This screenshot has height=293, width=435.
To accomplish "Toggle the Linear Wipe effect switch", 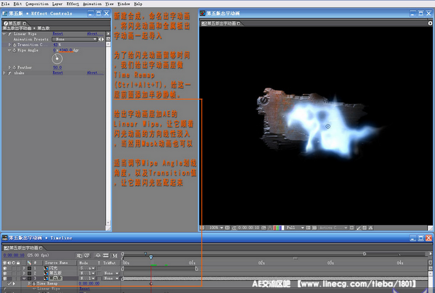I will [9, 34].
